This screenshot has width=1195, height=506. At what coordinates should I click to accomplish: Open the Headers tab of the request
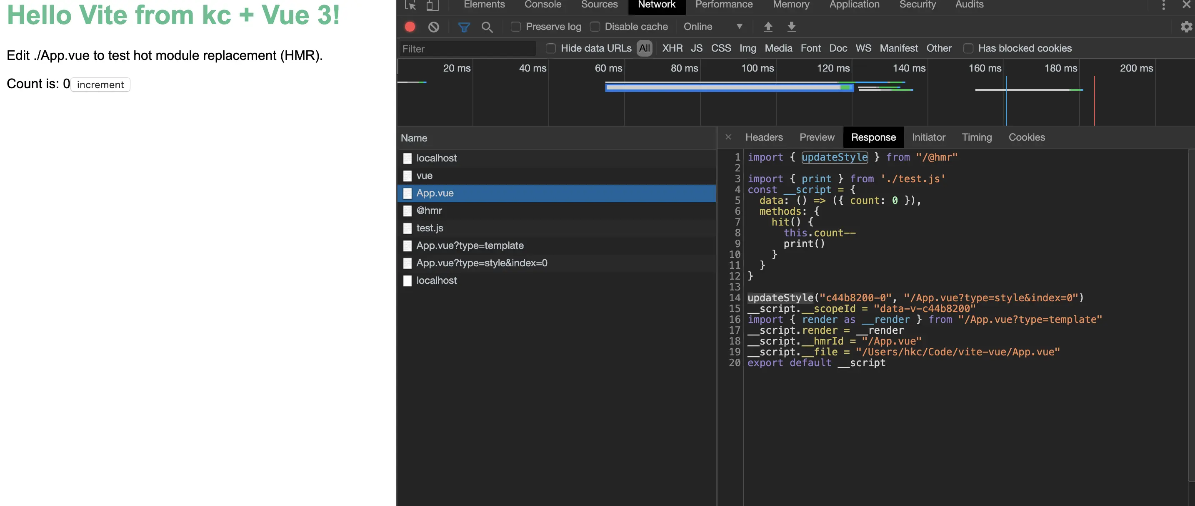click(764, 137)
